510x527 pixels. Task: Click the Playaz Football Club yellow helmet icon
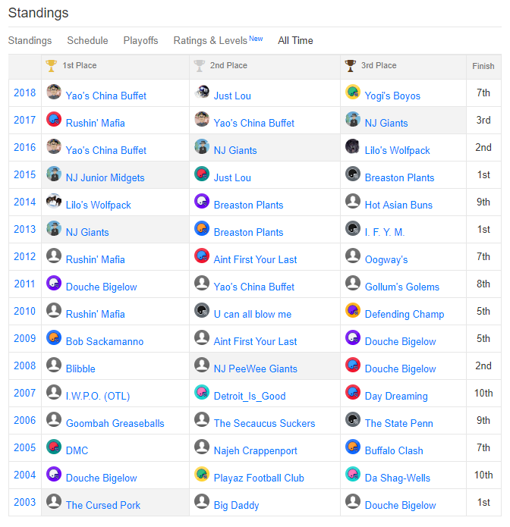coord(202,474)
